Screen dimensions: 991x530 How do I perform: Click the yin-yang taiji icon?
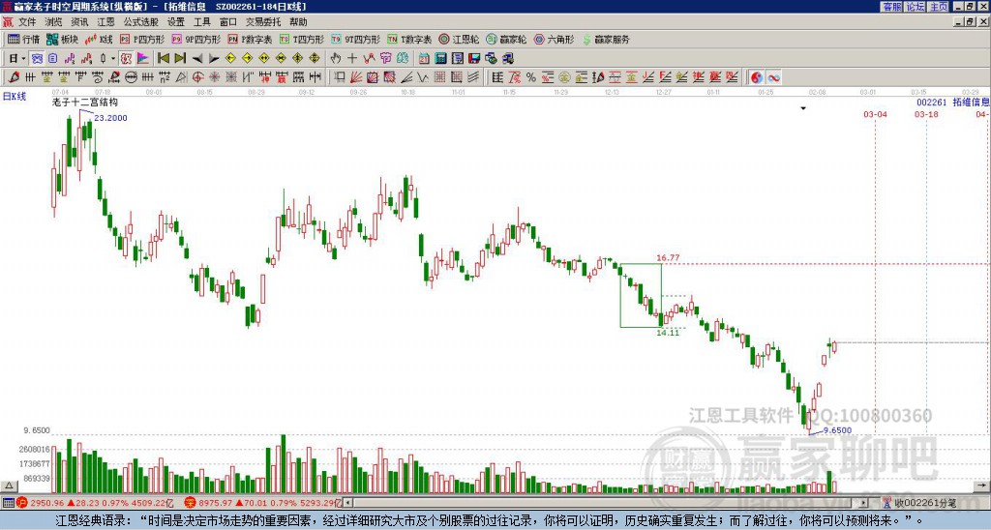click(757, 77)
